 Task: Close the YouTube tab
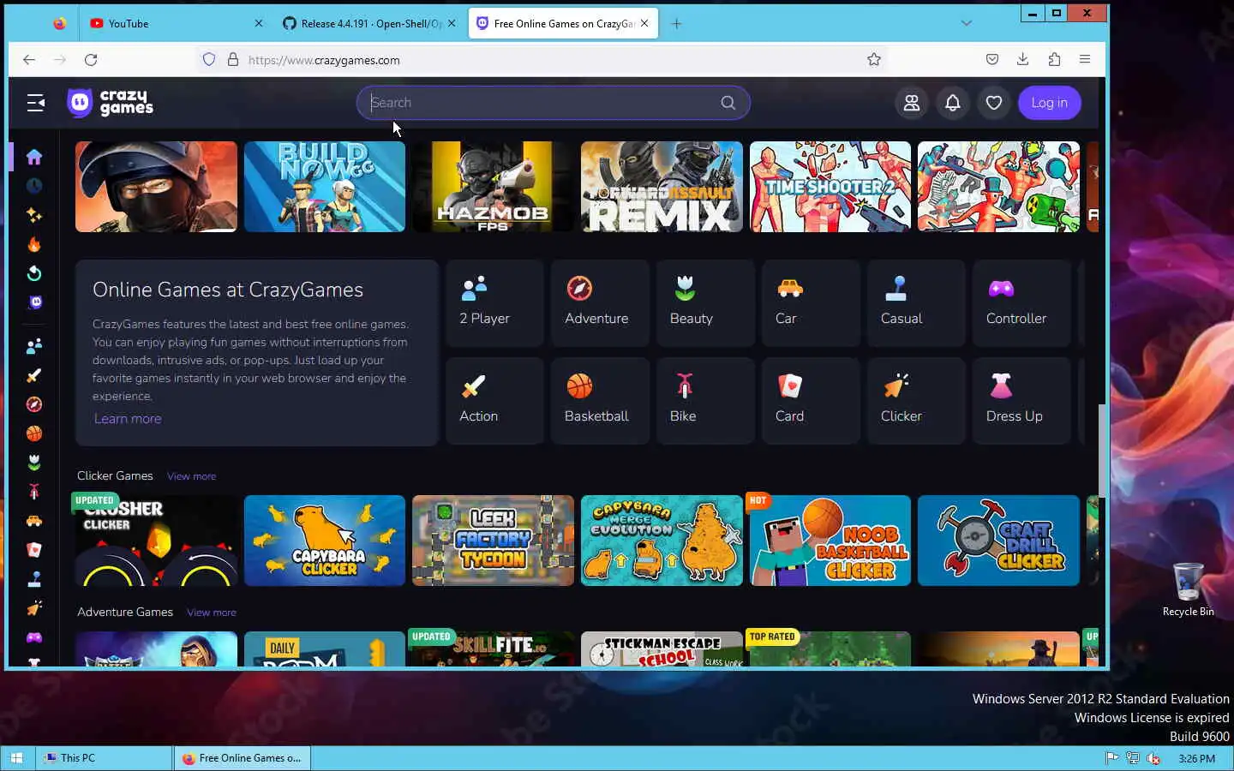pyautogui.click(x=259, y=23)
